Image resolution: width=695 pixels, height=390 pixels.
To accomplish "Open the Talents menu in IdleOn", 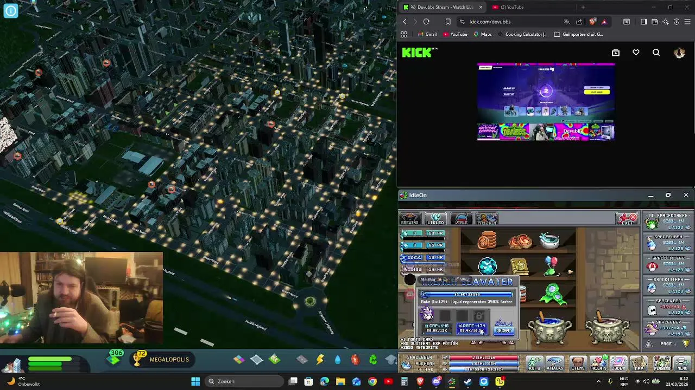I will point(598,363).
